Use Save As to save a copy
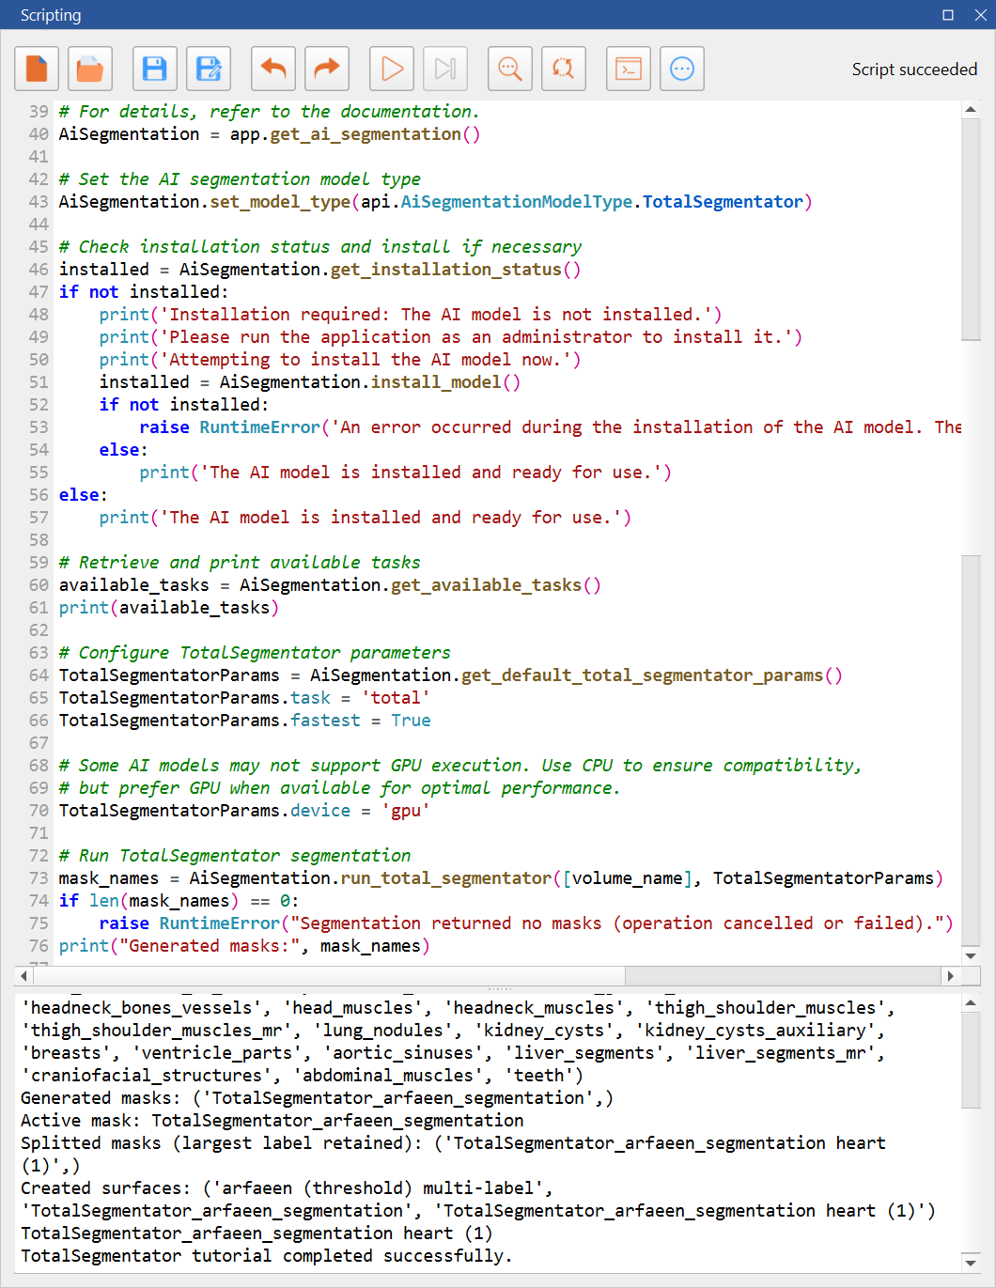Image resolution: width=996 pixels, height=1288 pixels. pos(209,68)
